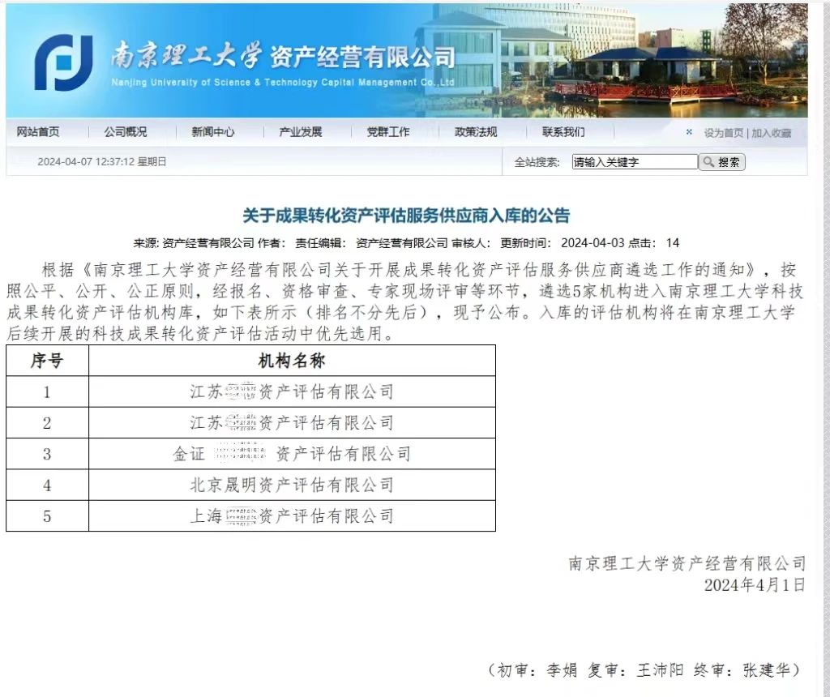Click the 加入收藏 link

pyautogui.click(x=772, y=133)
